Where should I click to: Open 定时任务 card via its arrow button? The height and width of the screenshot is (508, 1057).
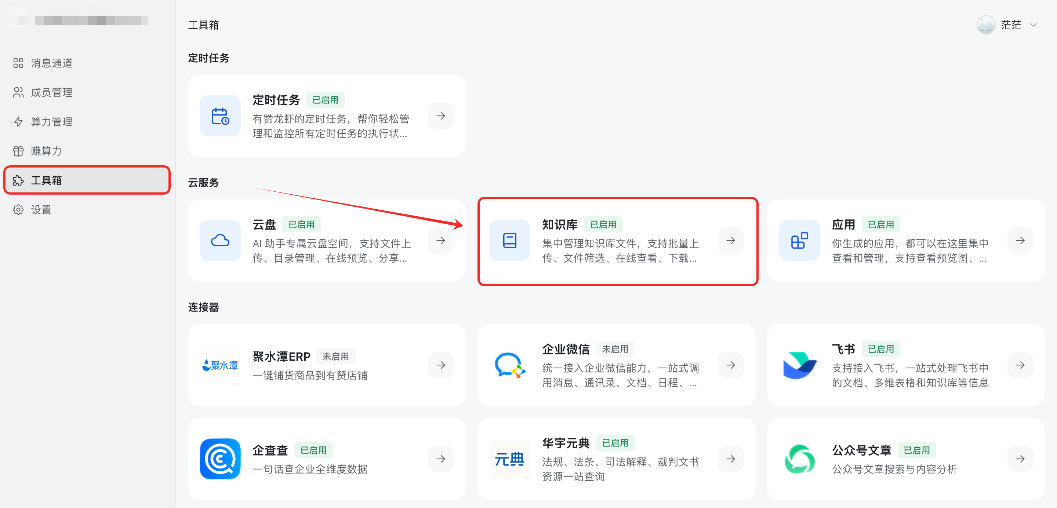tap(441, 116)
